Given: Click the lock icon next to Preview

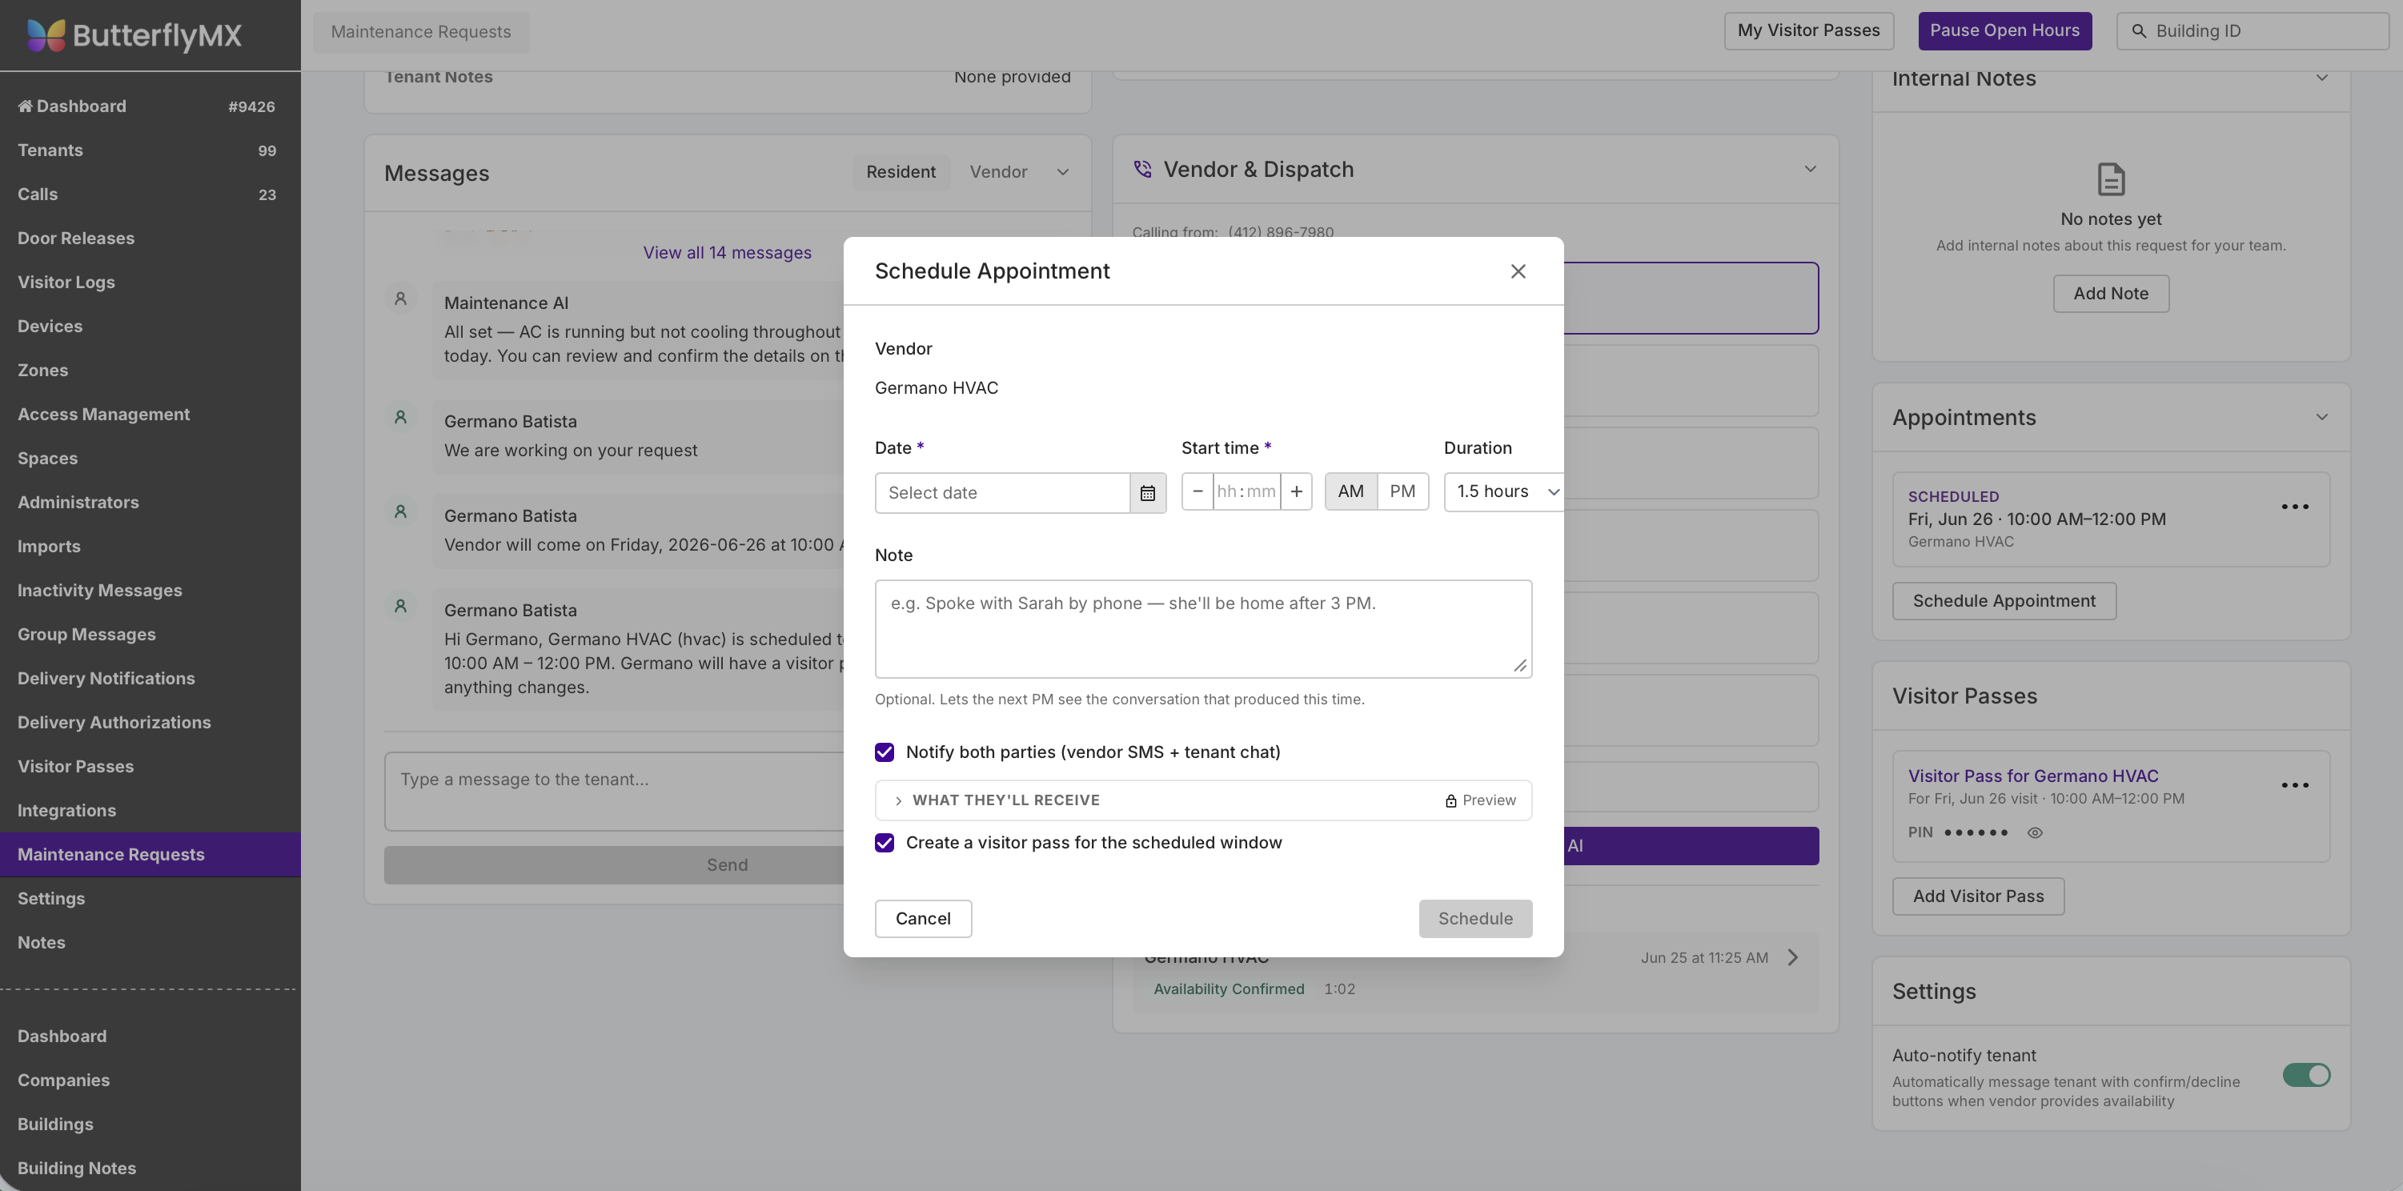Looking at the screenshot, I should [1450, 800].
